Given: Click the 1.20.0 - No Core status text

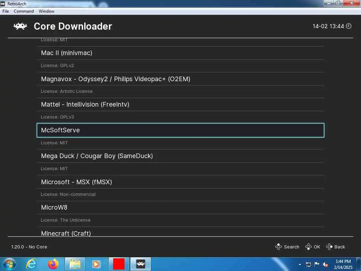Looking at the screenshot, I should click(29, 247).
